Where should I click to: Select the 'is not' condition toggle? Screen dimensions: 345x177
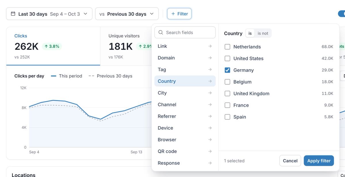pyautogui.click(x=263, y=33)
